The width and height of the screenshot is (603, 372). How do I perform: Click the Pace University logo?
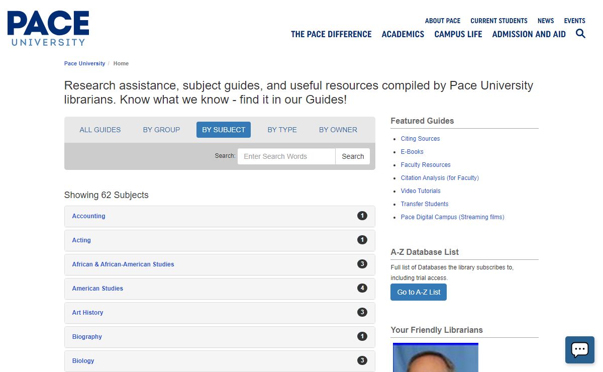tap(48, 29)
